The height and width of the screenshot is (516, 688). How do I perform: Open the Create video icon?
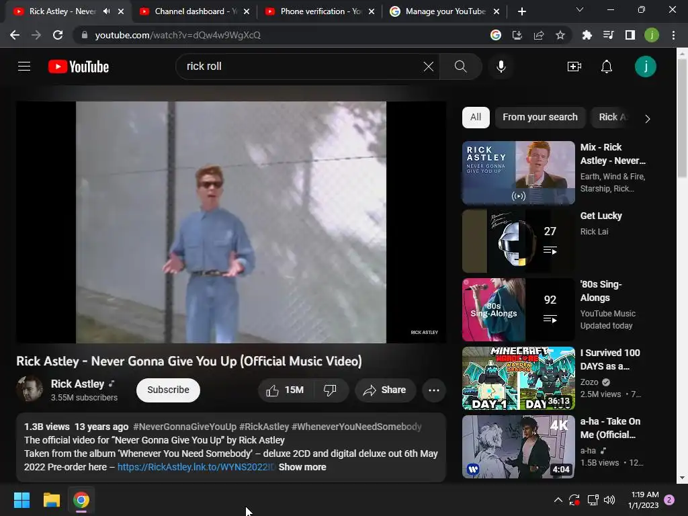(x=574, y=67)
